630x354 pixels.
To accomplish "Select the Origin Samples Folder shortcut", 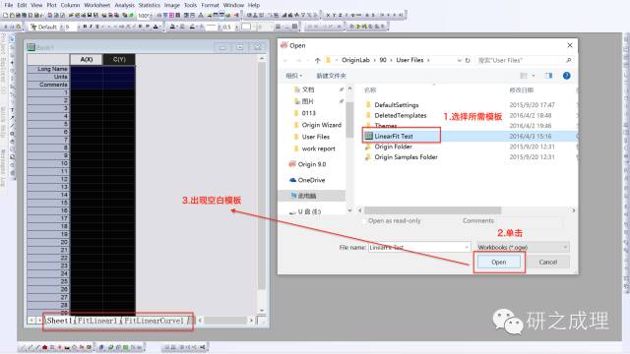I will (x=406, y=157).
